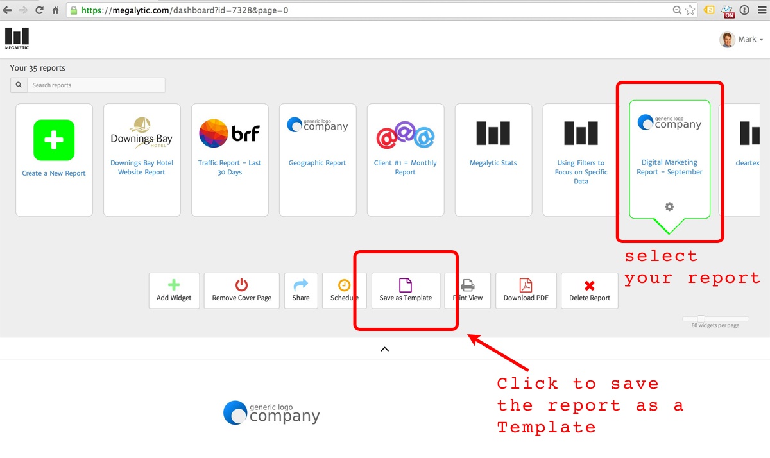The width and height of the screenshot is (770, 458).
Task: Adjust the widgets per page slider
Action: (x=701, y=319)
